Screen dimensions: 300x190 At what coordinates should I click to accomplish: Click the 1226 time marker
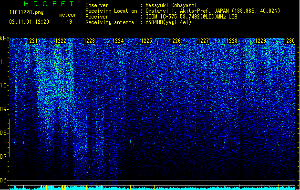[175, 41]
